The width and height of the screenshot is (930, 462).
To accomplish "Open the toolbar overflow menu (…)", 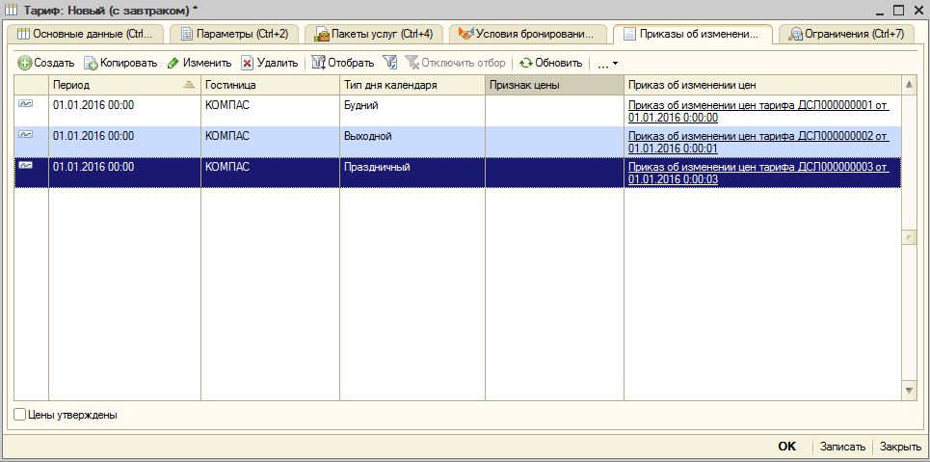I will pyautogui.click(x=607, y=64).
